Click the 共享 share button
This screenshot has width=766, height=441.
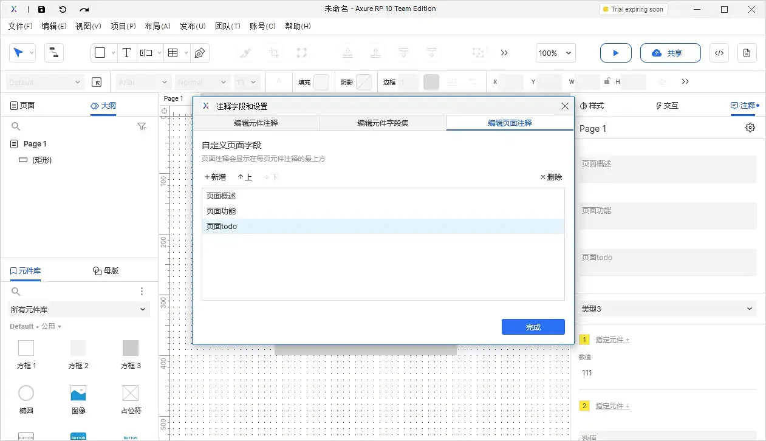coord(670,53)
